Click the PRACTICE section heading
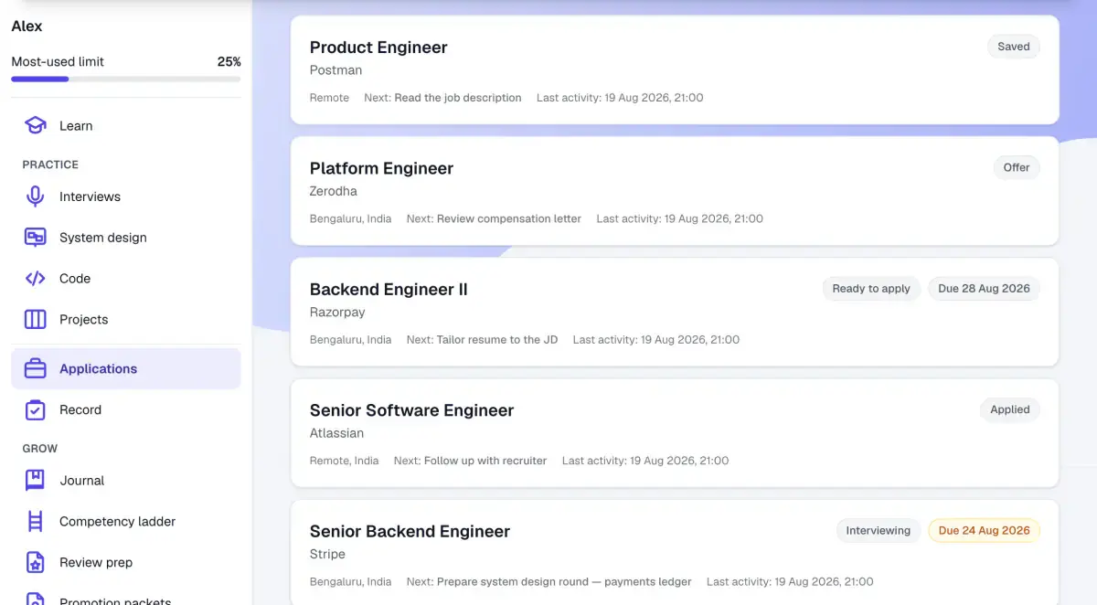 point(50,165)
